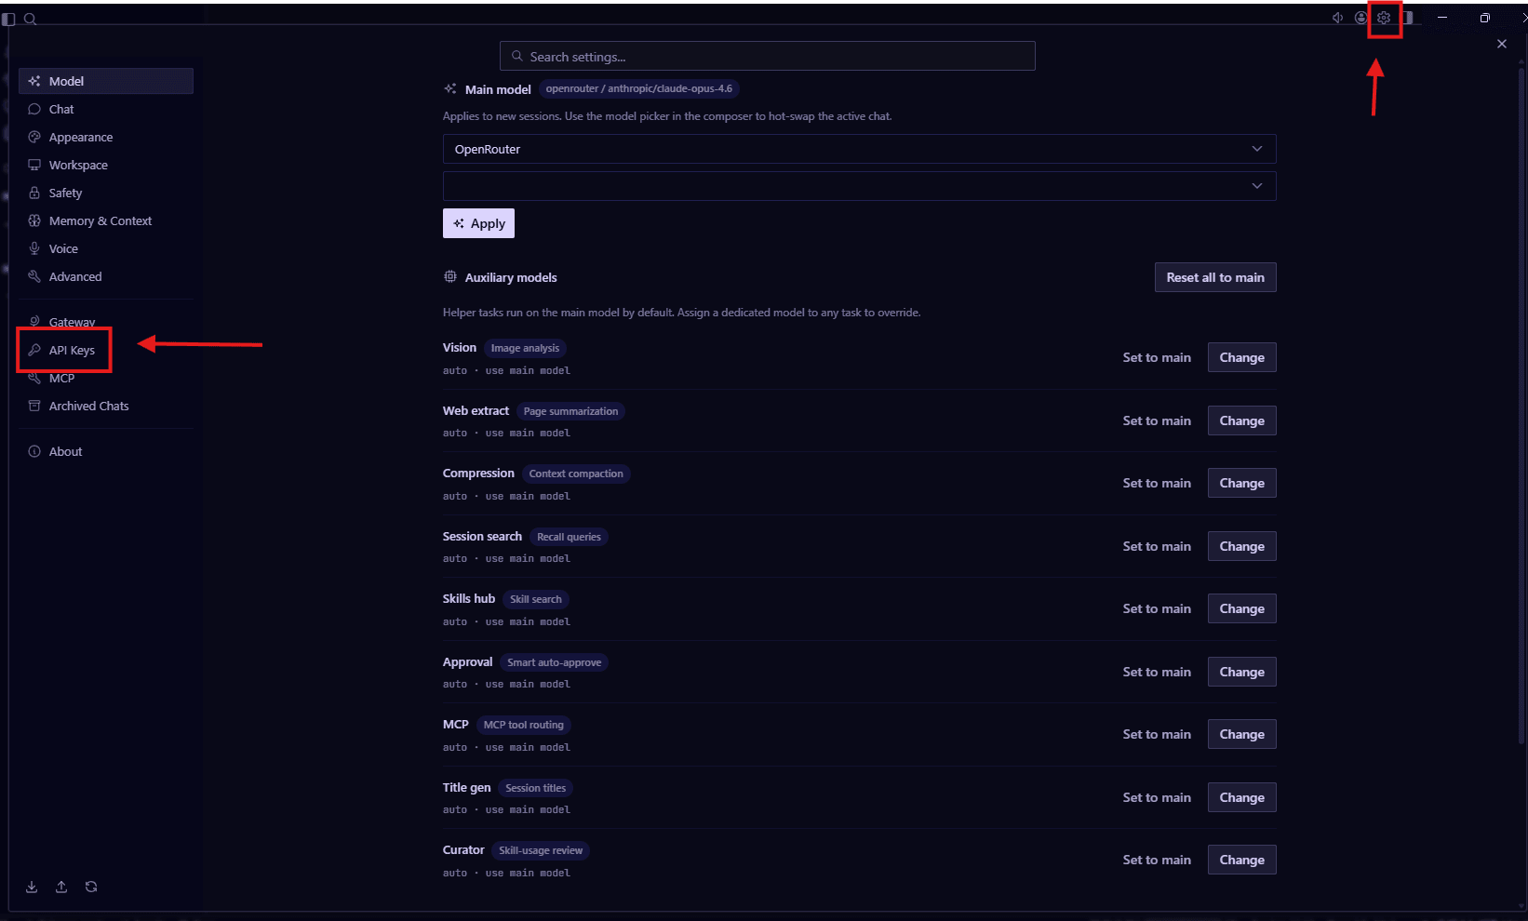
Task: Change the Approval model
Action: (1241, 672)
